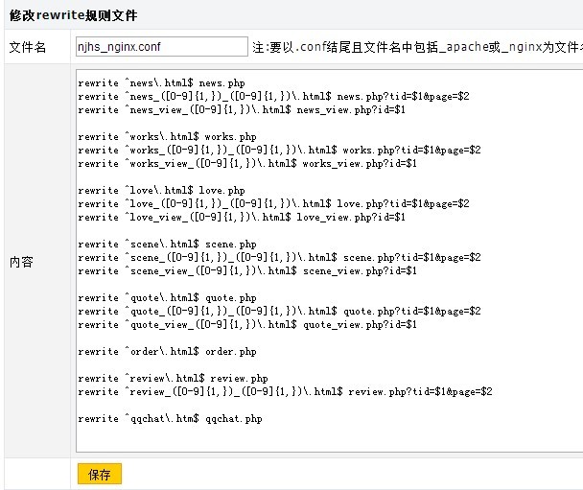This screenshot has height=490, width=583.
Task: Click the scene.php?tid=$1&page=$2 rule line
Action: (x=279, y=258)
